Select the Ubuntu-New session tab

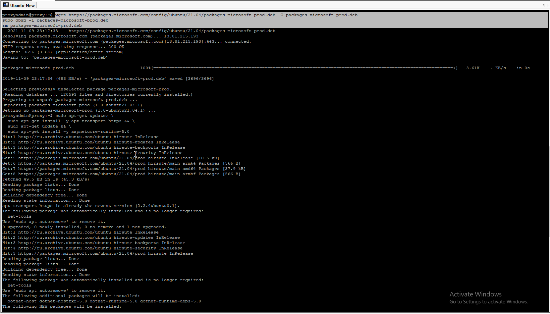click(x=19, y=5)
